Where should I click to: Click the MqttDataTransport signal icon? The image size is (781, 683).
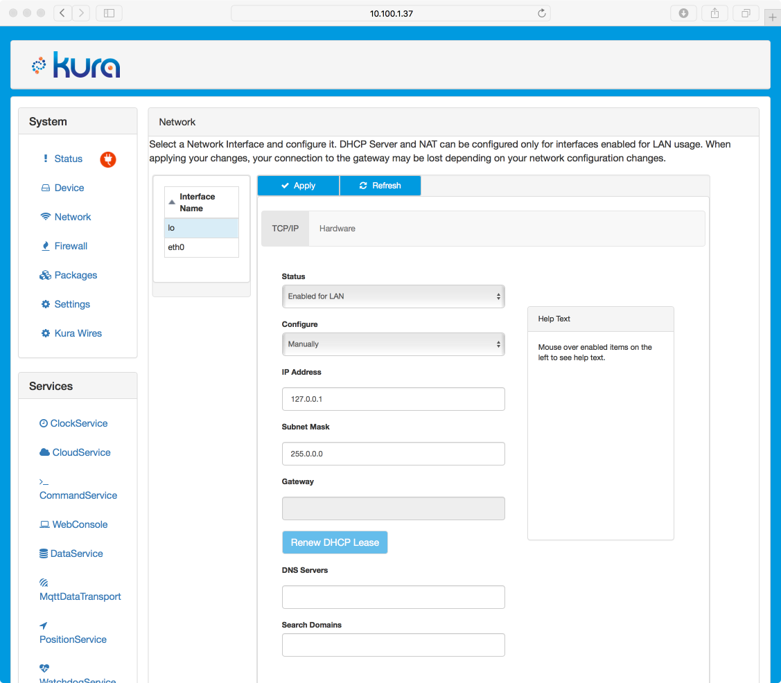tap(44, 583)
